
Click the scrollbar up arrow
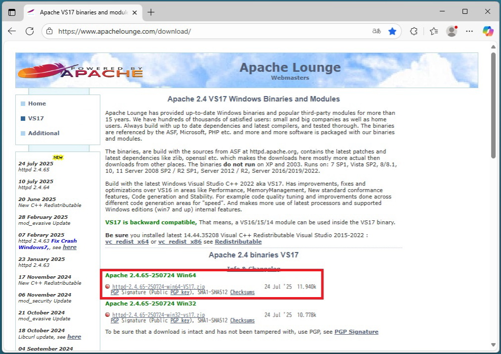493,47
